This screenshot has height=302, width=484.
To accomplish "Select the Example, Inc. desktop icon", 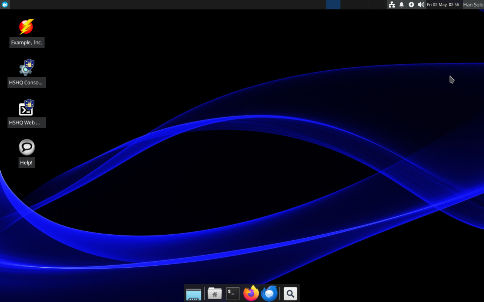I will pyautogui.click(x=27, y=27).
